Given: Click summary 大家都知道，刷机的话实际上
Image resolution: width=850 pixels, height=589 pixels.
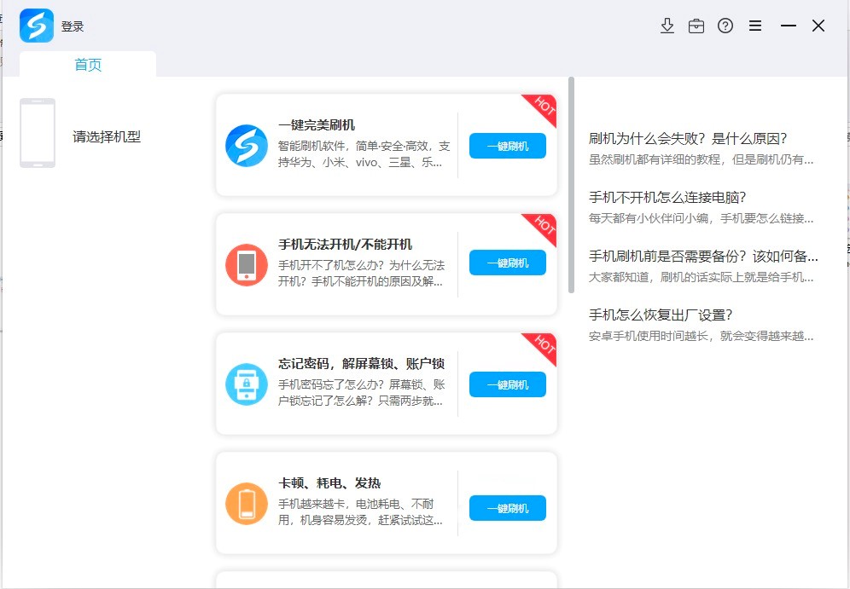Looking at the screenshot, I should (x=701, y=278).
